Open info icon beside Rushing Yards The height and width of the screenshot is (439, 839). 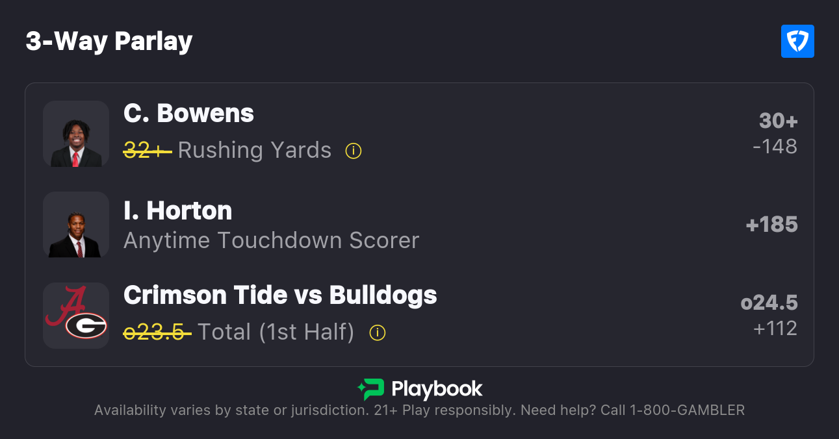pos(353,151)
